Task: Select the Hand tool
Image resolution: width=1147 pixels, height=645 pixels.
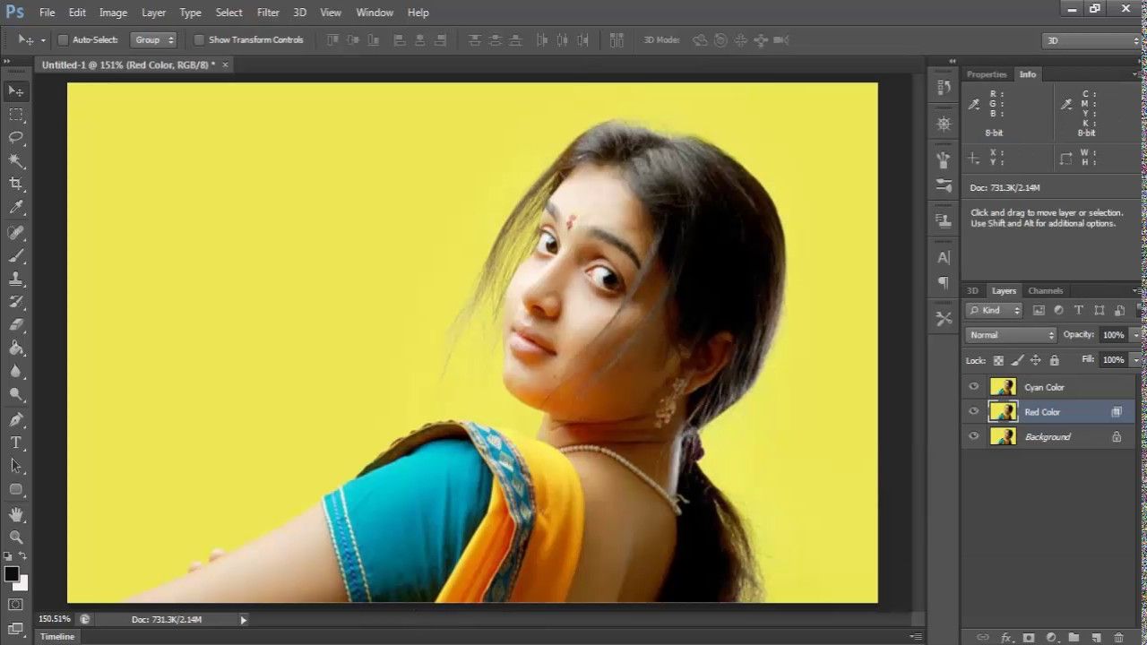Action: 16,515
